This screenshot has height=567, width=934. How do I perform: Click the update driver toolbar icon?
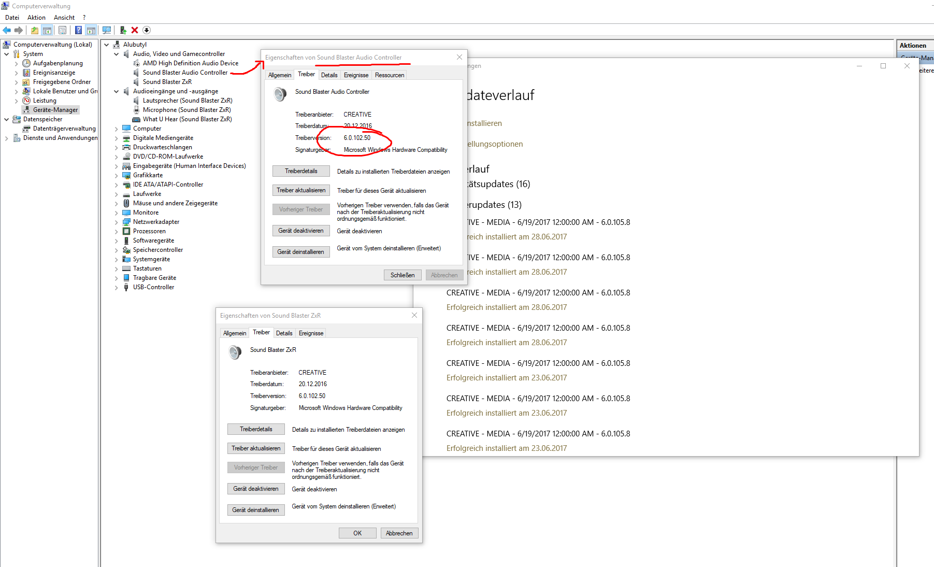tap(123, 30)
